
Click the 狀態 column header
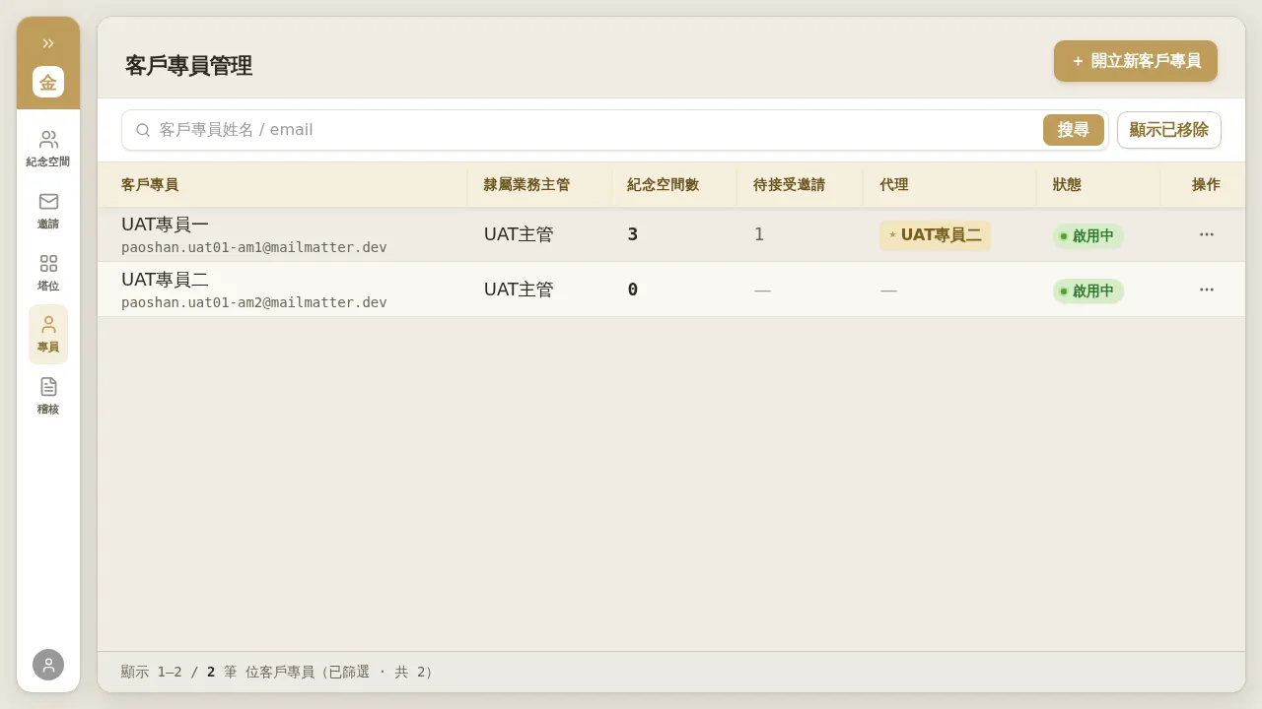[1067, 184]
